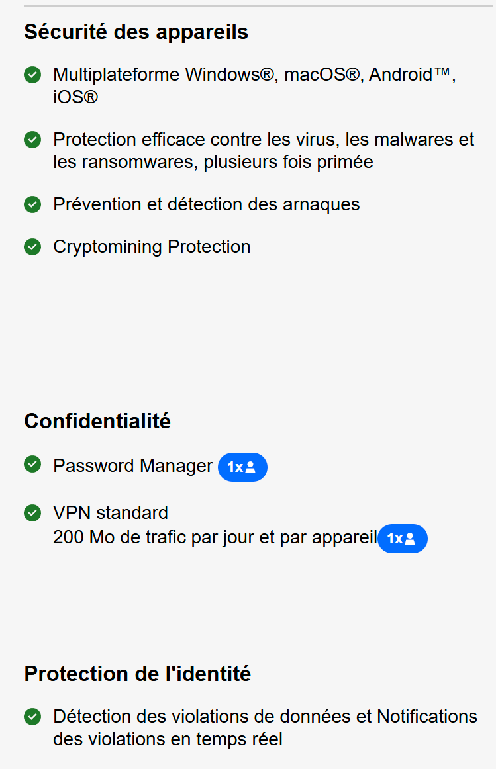The height and width of the screenshot is (769, 496).
Task: Click Prévention et détection des arnaques text
Action: pyautogui.click(x=207, y=204)
